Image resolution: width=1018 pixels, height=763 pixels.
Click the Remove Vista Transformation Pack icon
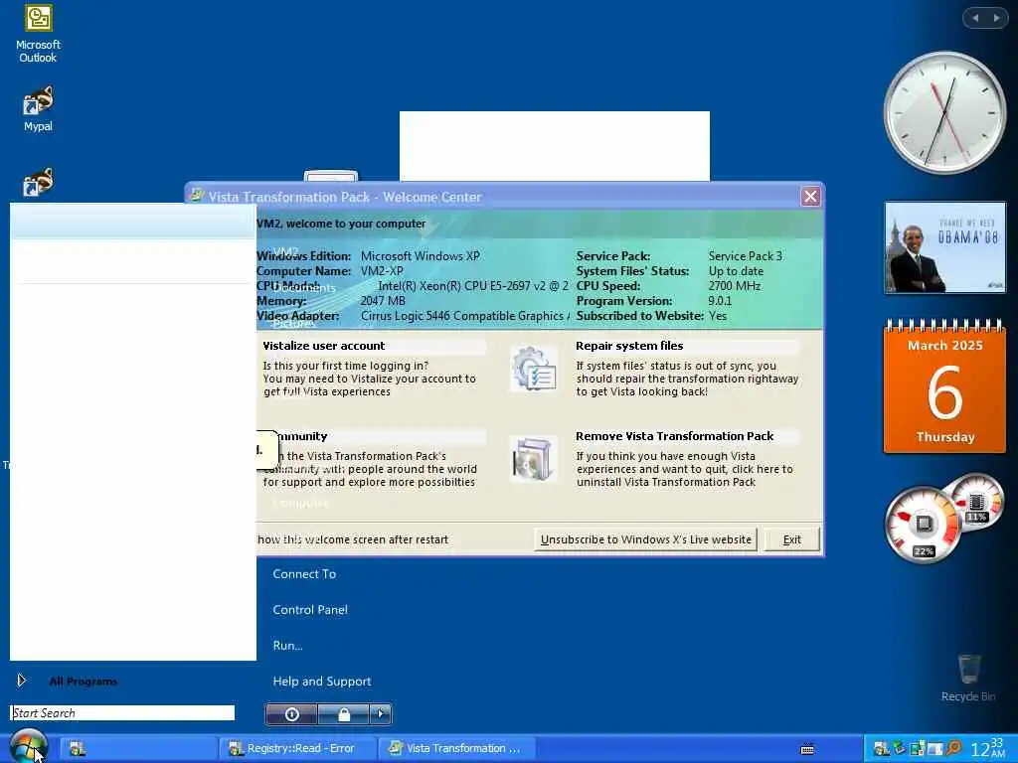(533, 459)
